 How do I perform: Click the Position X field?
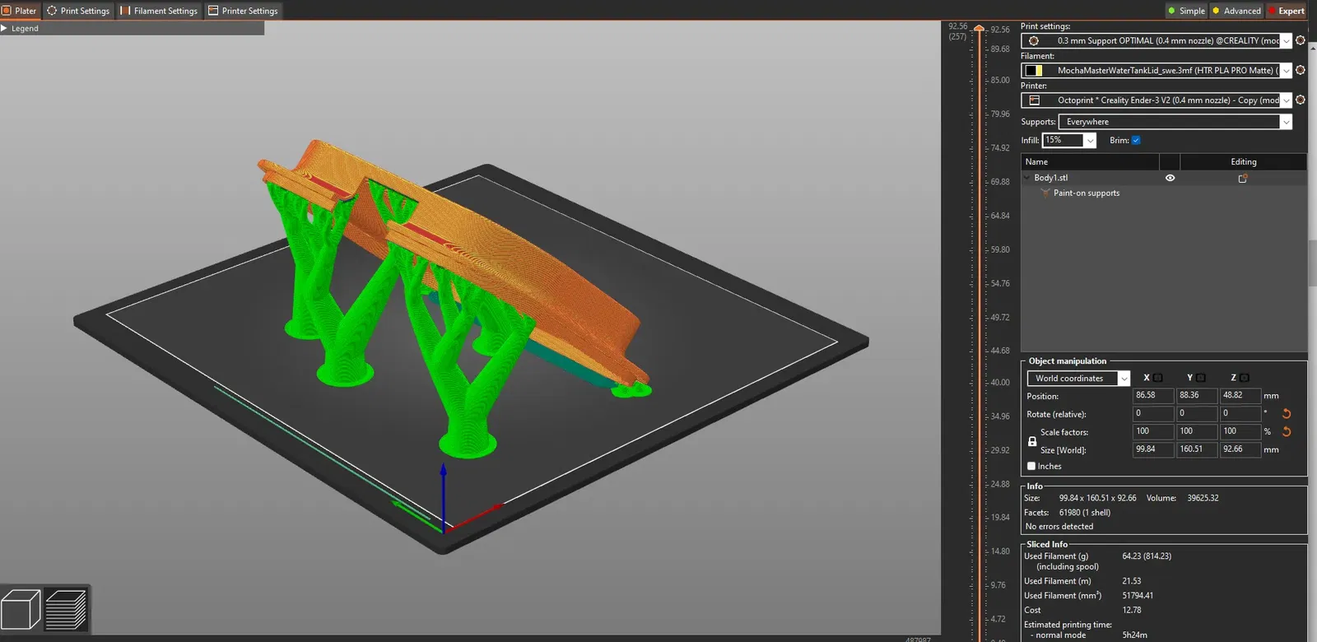click(x=1153, y=396)
